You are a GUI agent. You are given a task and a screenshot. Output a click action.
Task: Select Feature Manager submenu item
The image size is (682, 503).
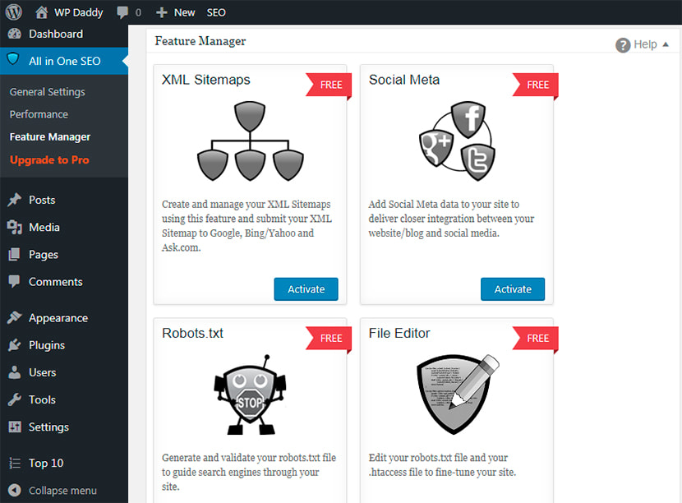pyautogui.click(x=50, y=137)
